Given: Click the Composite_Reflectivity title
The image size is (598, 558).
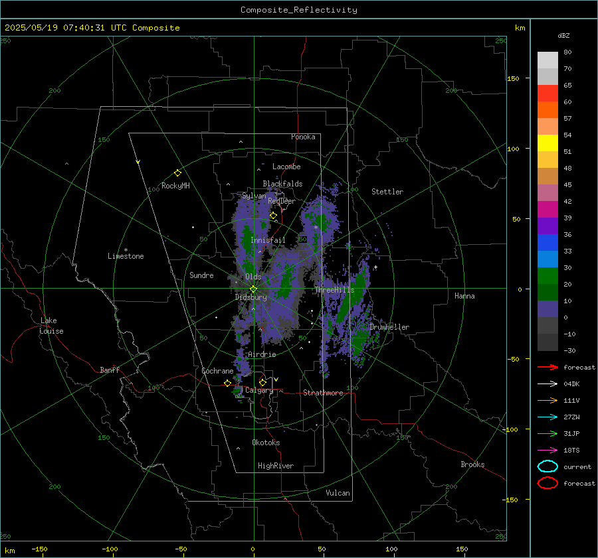Looking at the screenshot, I should (299, 10).
